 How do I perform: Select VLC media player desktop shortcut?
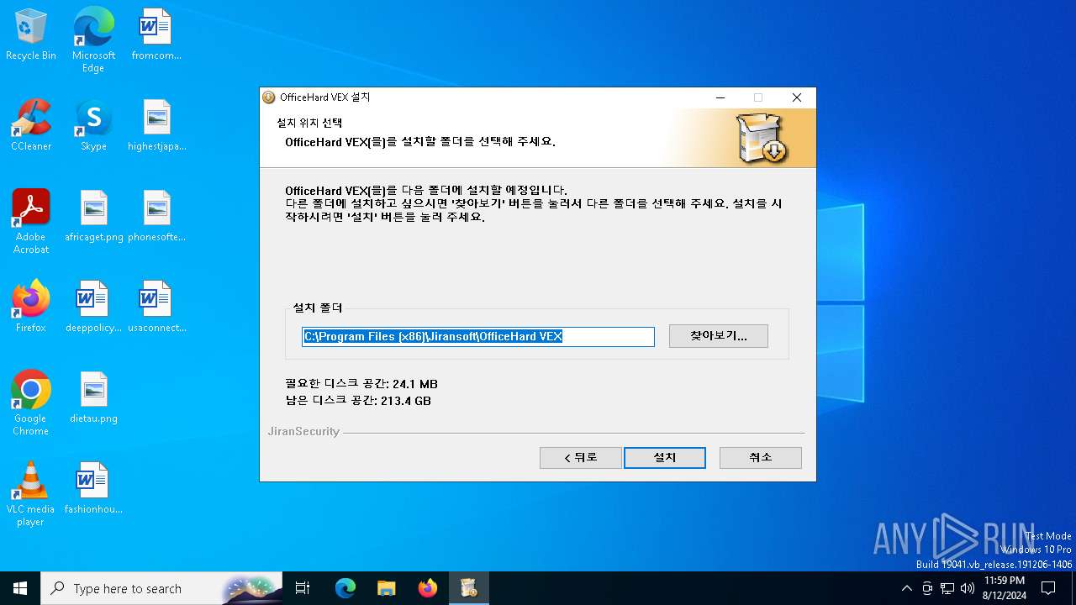coord(31,493)
